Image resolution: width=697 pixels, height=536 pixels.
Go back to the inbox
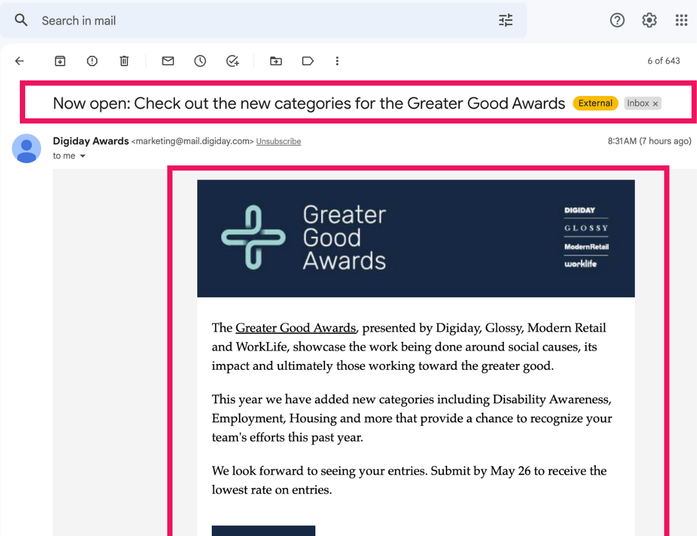coord(19,61)
